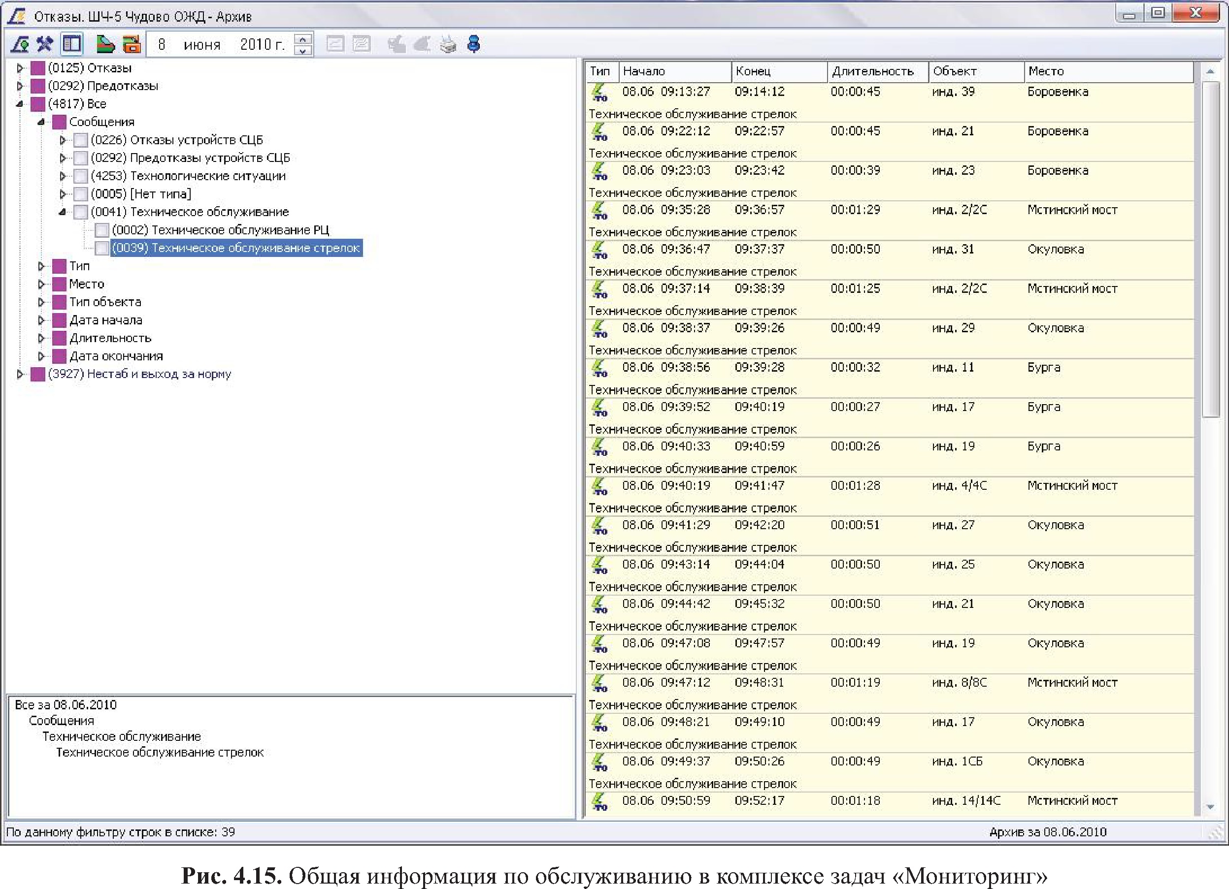The image size is (1229, 889).
Task: Click the blue pushpin icon
Action: tap(473, 44)
